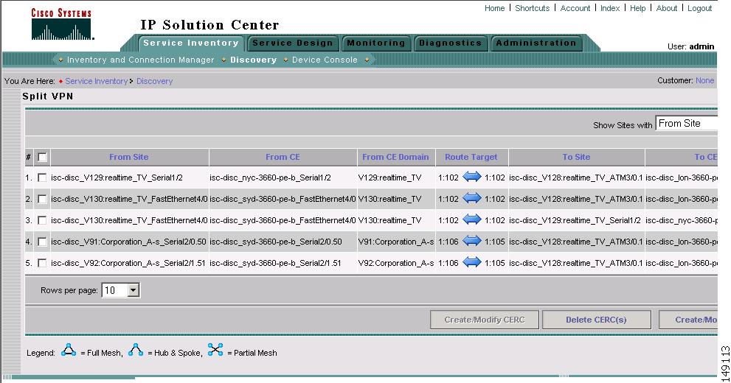Sort by From CE column header
731x383 pixels.
283,158
